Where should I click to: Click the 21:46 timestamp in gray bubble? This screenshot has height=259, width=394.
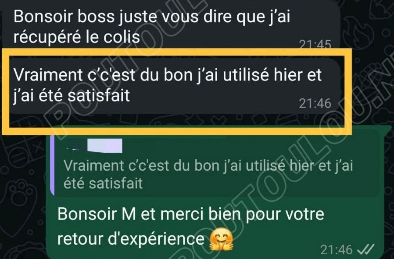[x=315, y=103]
